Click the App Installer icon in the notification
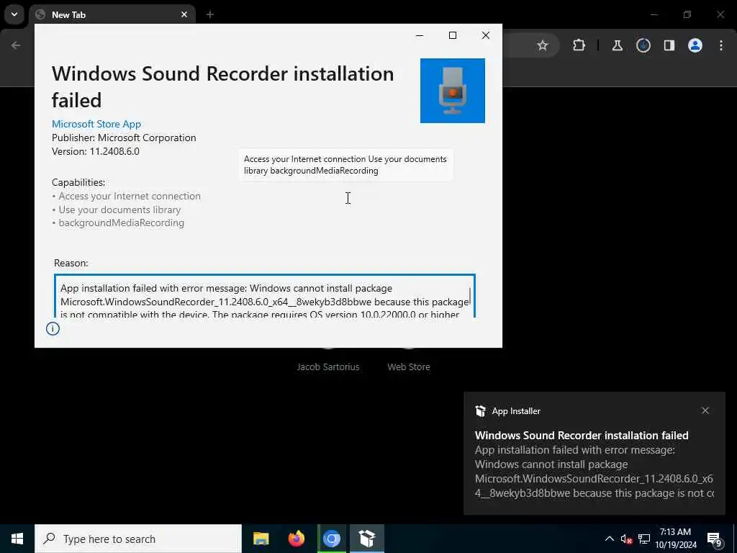This screenshot has width=737, height=553. (480, 411)
